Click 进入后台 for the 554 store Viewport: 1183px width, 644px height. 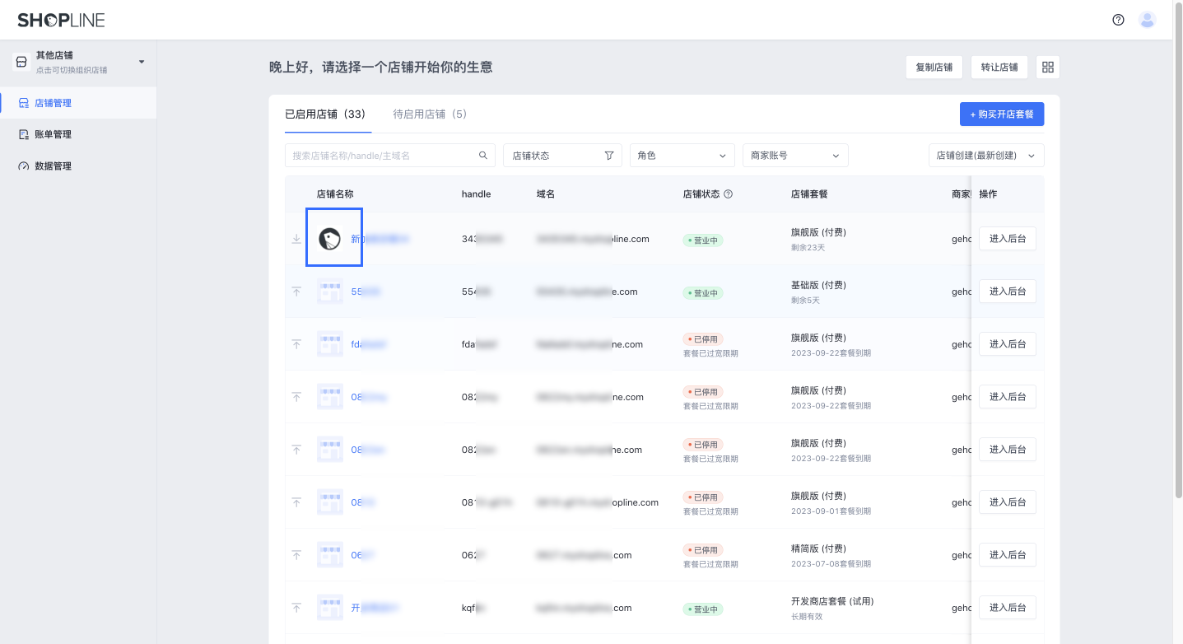point(1008,292)
